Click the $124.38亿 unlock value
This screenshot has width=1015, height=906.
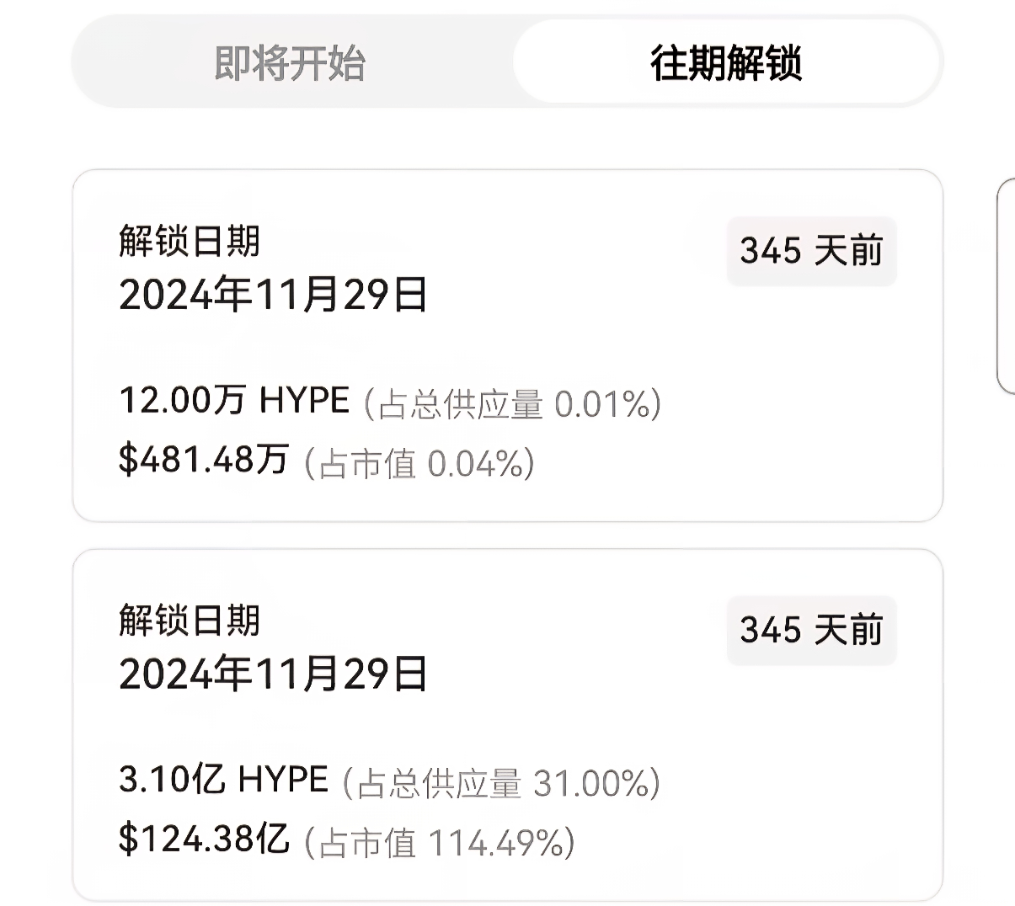[x=205, y=839]
